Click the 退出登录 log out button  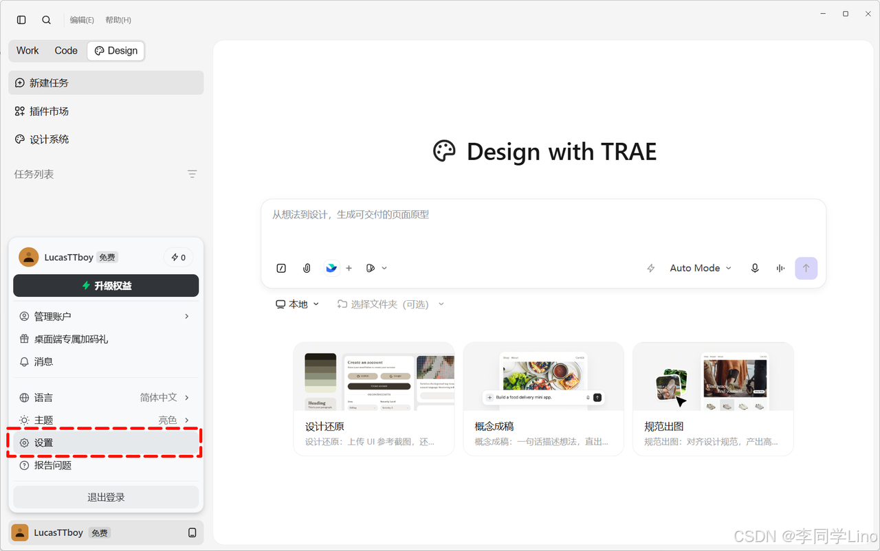tap(106, 497)
